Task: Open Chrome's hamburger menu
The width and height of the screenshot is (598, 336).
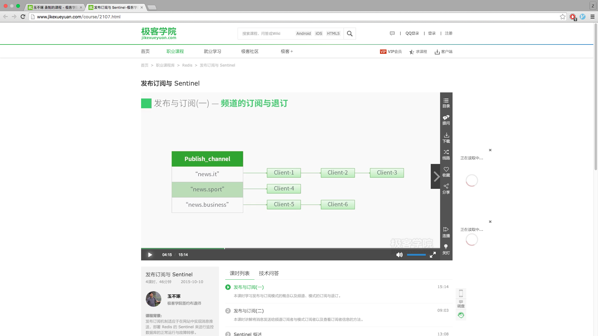Action: point(592,17)
